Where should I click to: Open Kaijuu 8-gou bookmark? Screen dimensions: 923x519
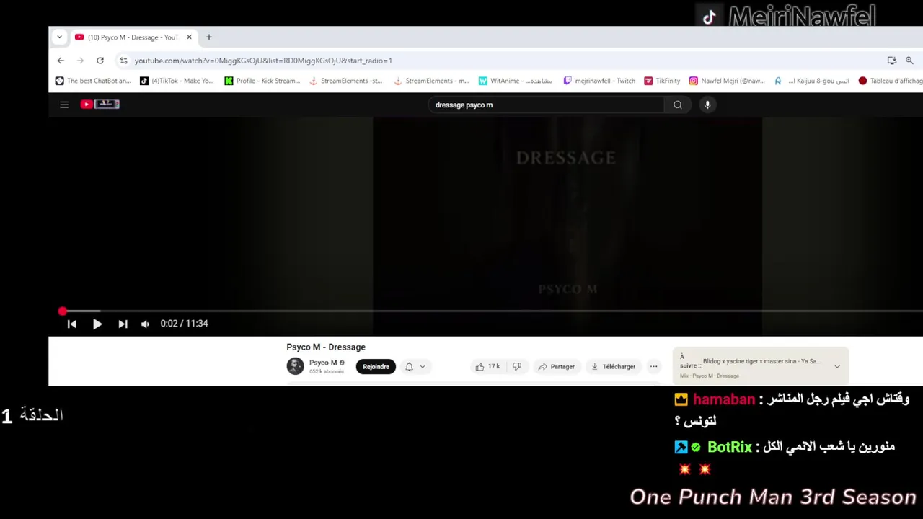811,81
